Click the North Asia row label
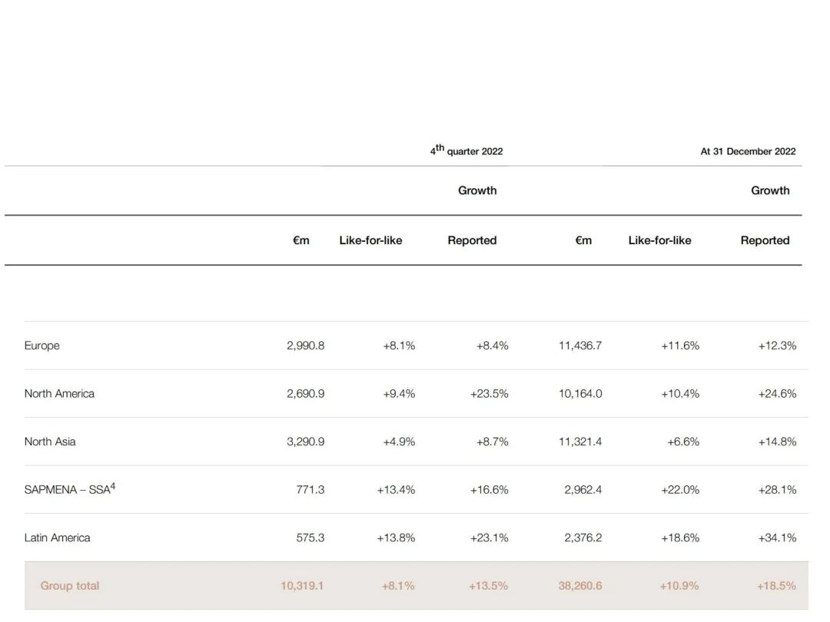830x622 pixels. tap(50, 442)
